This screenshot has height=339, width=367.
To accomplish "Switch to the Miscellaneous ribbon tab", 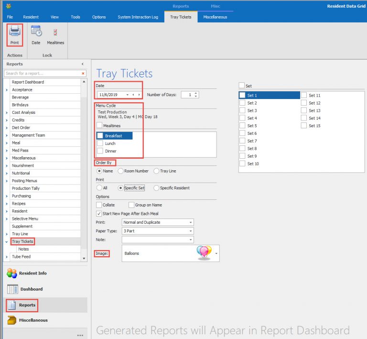I will pos(215,17).
